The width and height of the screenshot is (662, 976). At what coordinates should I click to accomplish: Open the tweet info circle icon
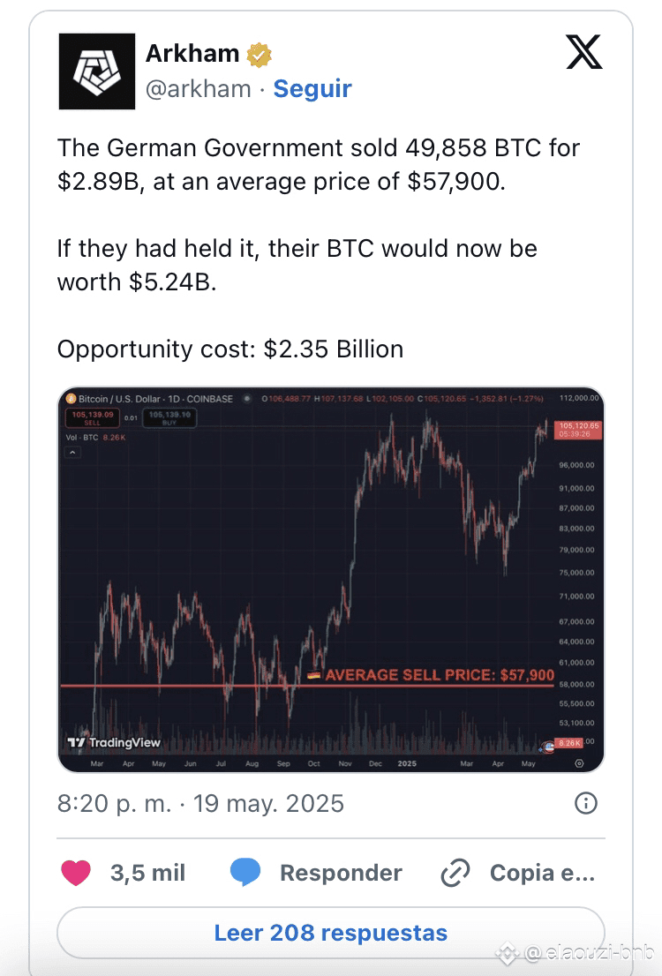[x=585, y=803]
